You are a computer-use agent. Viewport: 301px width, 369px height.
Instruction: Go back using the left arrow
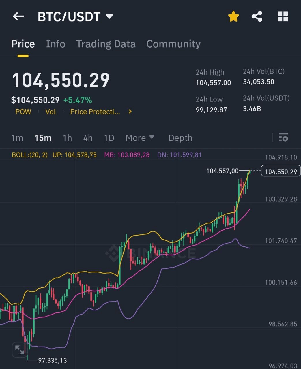pyautogui.click(x=18, y=16)
